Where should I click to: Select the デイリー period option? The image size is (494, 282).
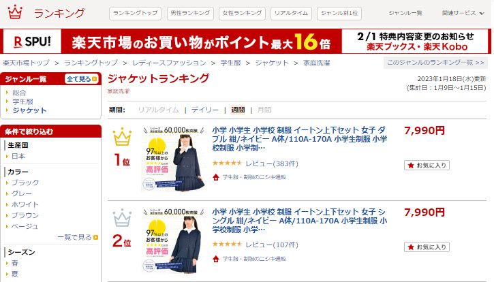click(205, 110)
